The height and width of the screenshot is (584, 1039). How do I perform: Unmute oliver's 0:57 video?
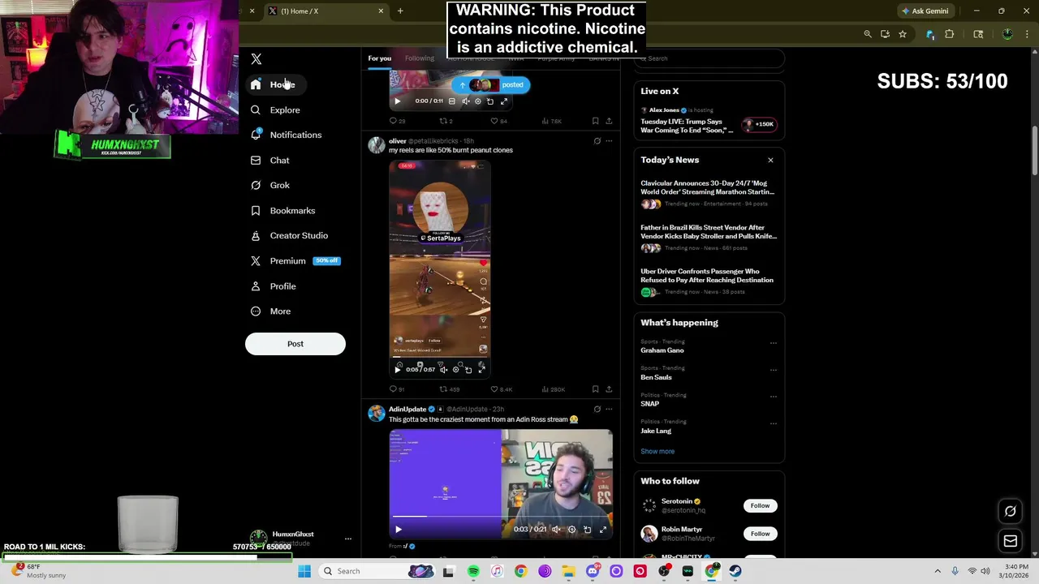(443, 369)
